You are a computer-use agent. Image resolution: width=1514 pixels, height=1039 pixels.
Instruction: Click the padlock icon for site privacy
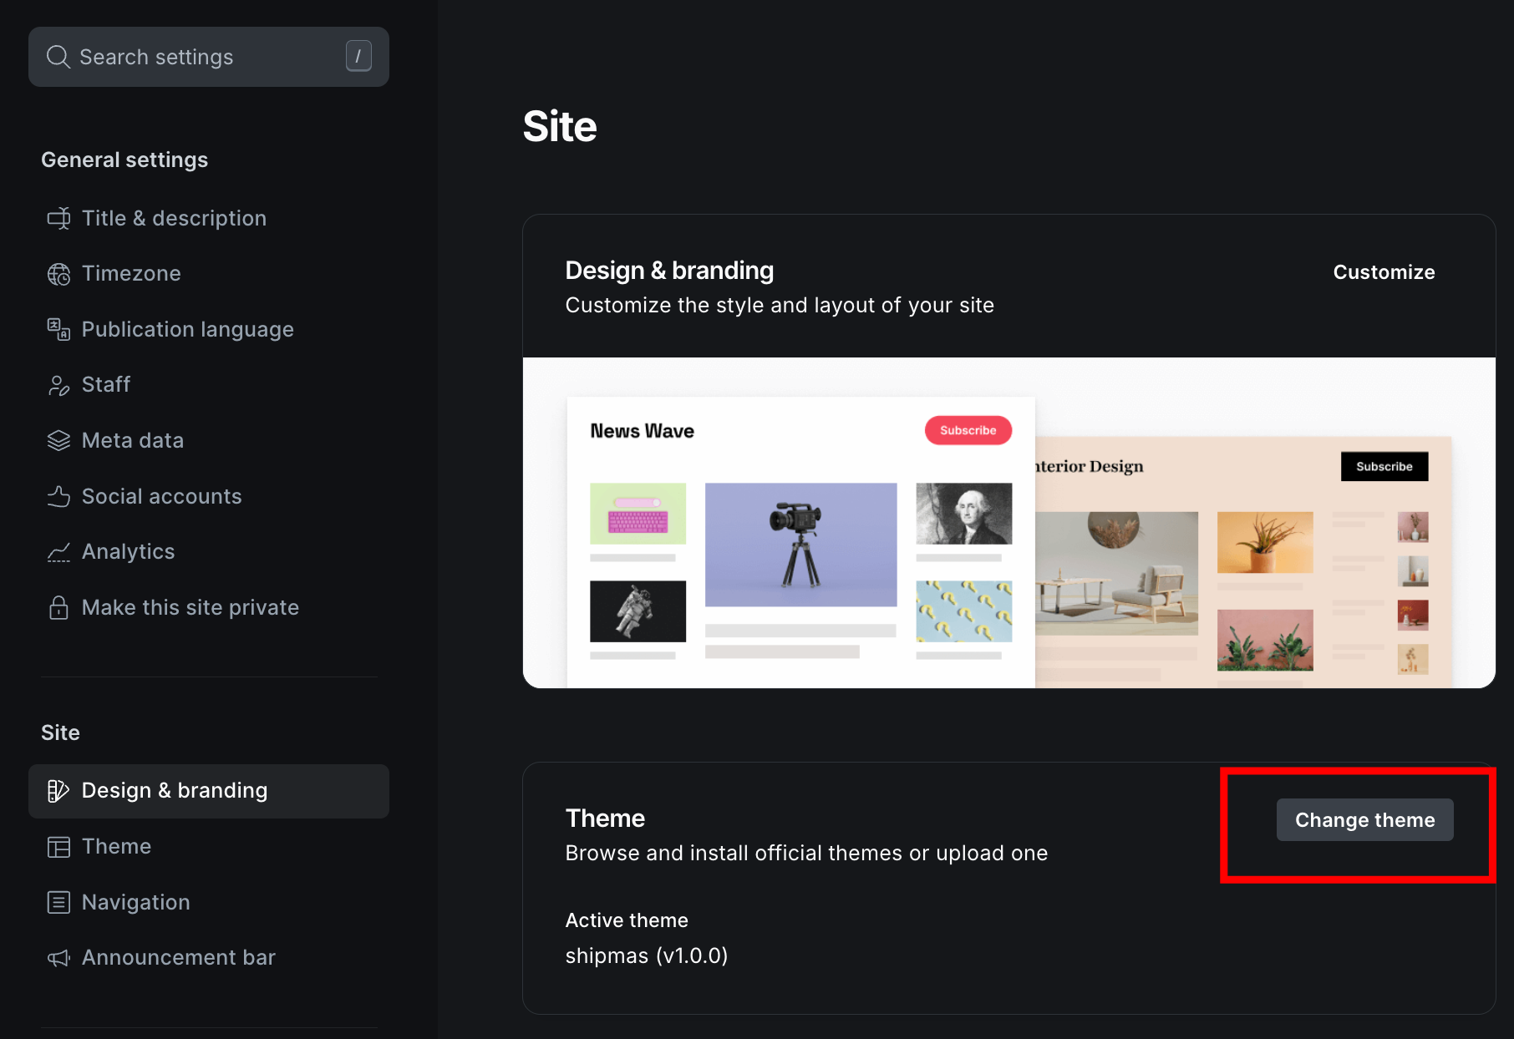(58, 607)
